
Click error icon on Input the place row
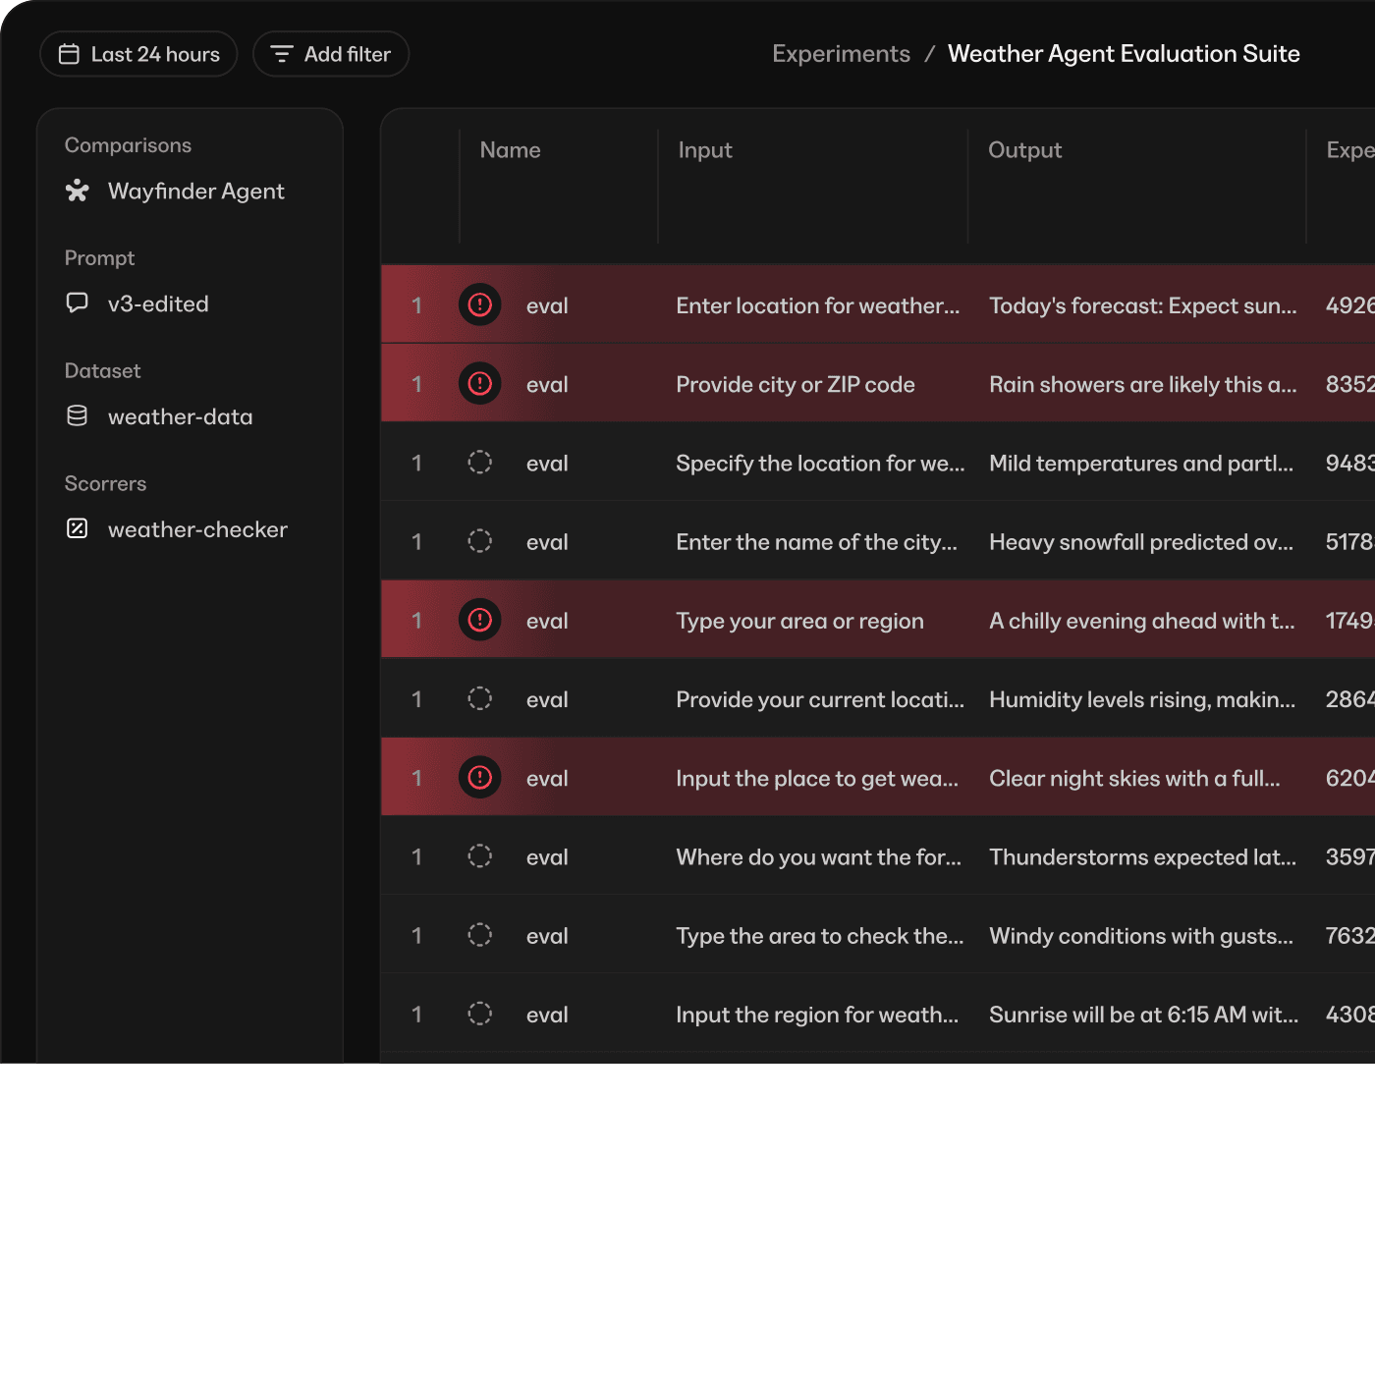(480, 778)
